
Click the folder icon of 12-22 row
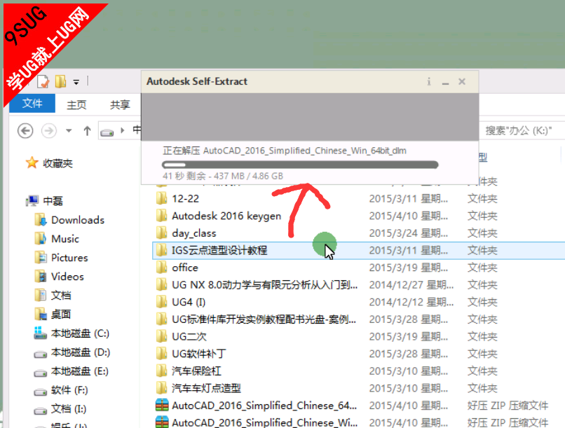coord(161,198)
